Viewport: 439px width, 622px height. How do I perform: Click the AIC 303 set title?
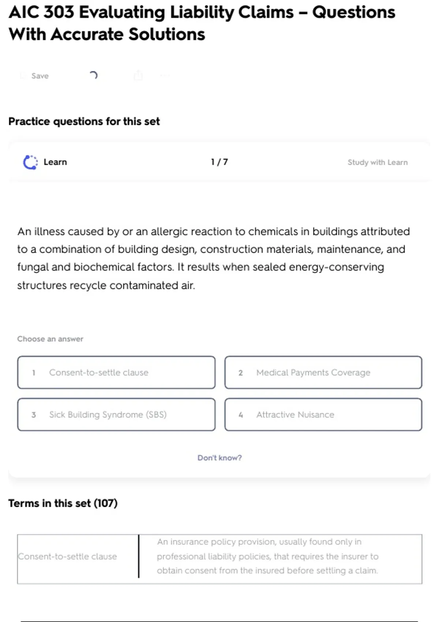[202, 23]
